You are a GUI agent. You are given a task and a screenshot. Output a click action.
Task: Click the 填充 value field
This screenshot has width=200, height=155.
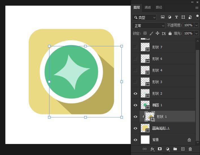(x=189, y=33)
